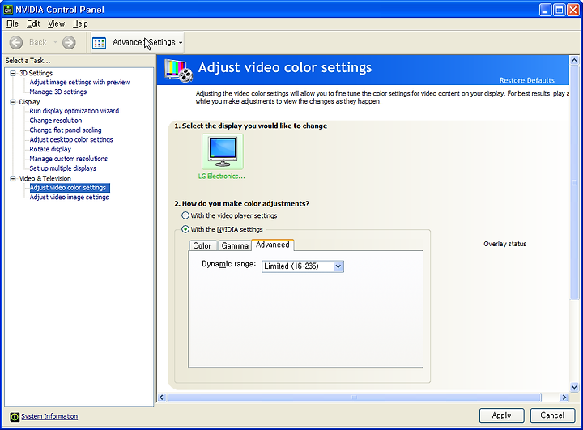Image resolution: width=583 pixels, height=430 pixels.
Task: Click the Display category label
Action: 29,101
